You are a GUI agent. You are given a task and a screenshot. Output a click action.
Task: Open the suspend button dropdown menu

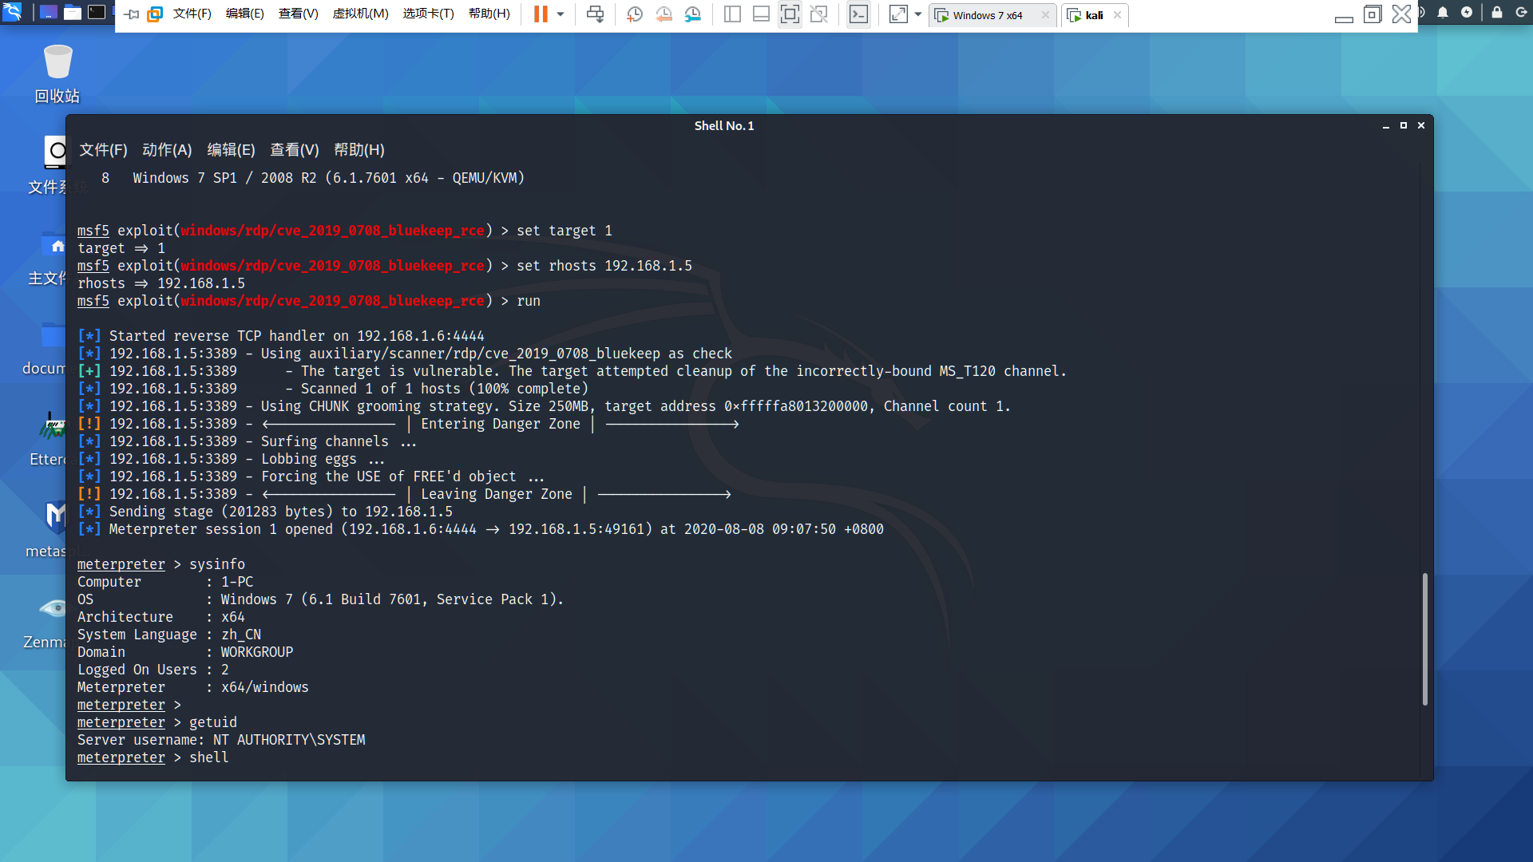(x=561, y=14)
